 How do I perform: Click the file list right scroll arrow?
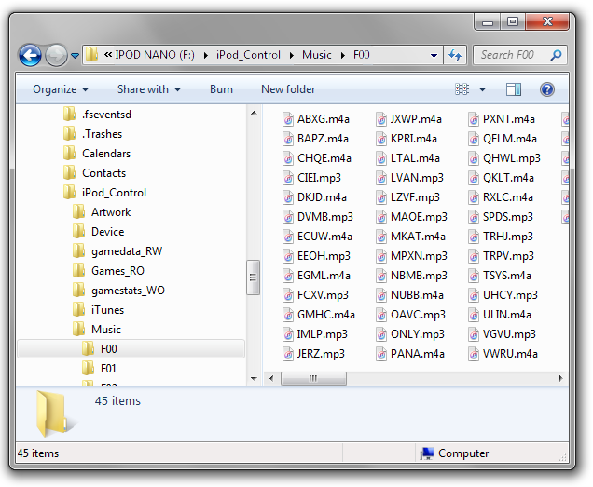pos(560,378)
